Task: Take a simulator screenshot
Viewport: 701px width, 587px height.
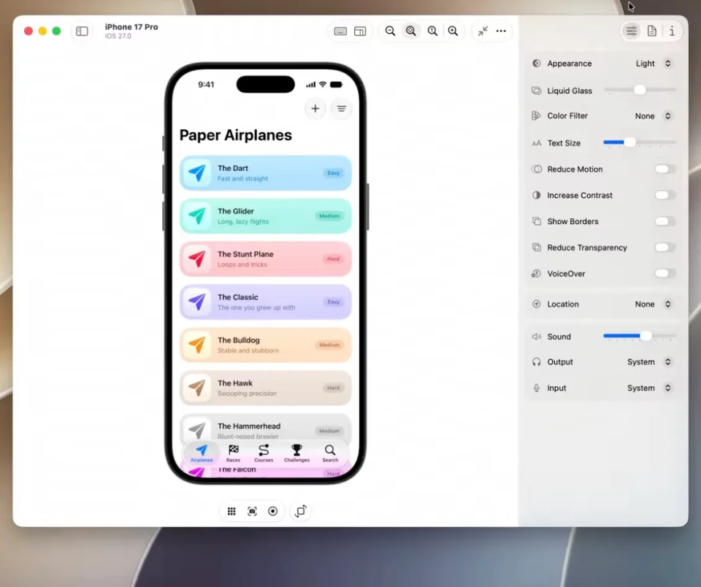Action: (x=252, y=511)
